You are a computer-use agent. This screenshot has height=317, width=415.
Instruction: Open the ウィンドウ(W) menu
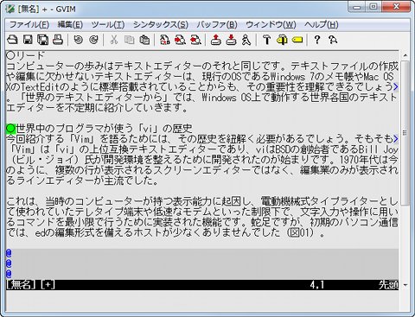click(x=271, y=25)
